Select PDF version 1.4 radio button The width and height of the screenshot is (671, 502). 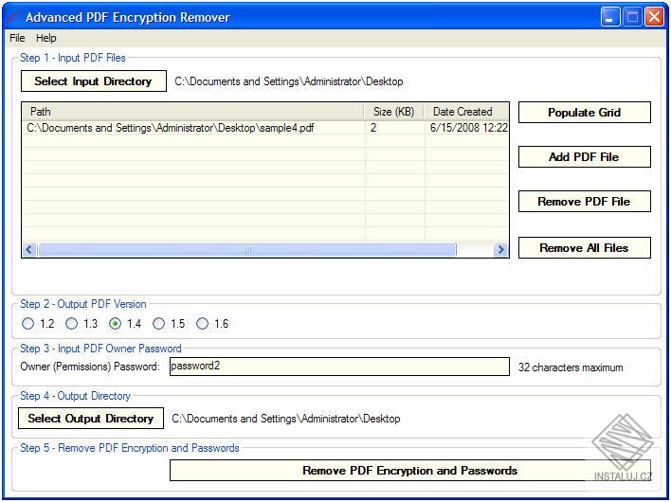(x=115, y=324)
